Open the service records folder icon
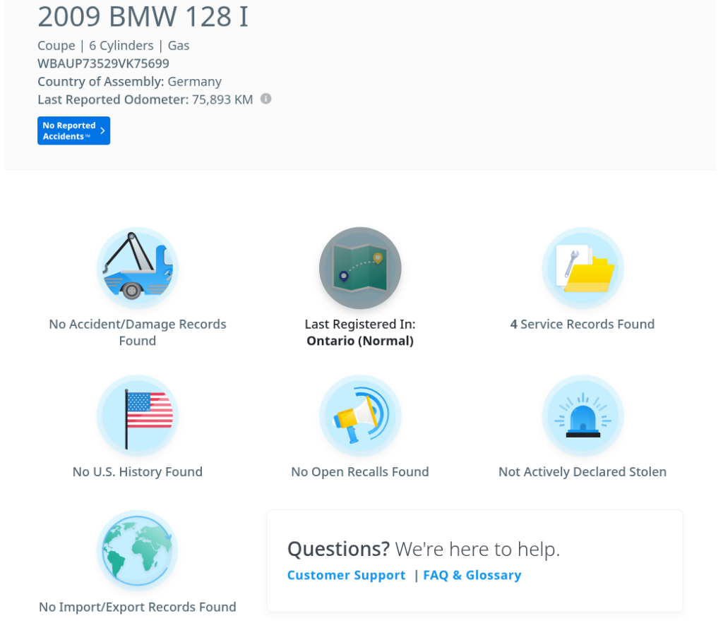Viewport: 723px width, 635px height. 582,267
